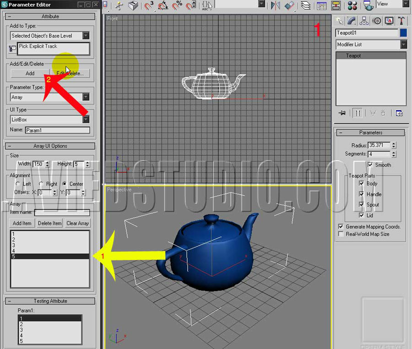Uncheck the Body teapot part
Screen dimensions: 412x349
362,183
